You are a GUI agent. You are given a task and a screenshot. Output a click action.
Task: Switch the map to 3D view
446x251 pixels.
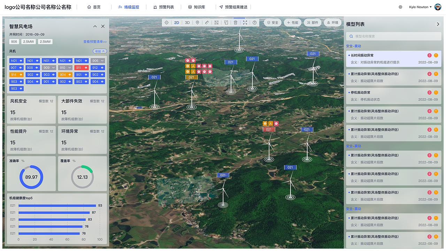pyautogui.click(x=187, y=23)
